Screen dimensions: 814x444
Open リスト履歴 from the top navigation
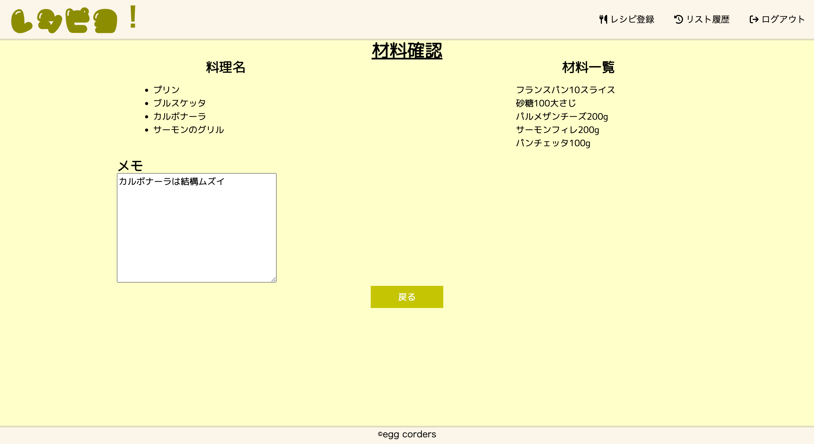point(708,19)
